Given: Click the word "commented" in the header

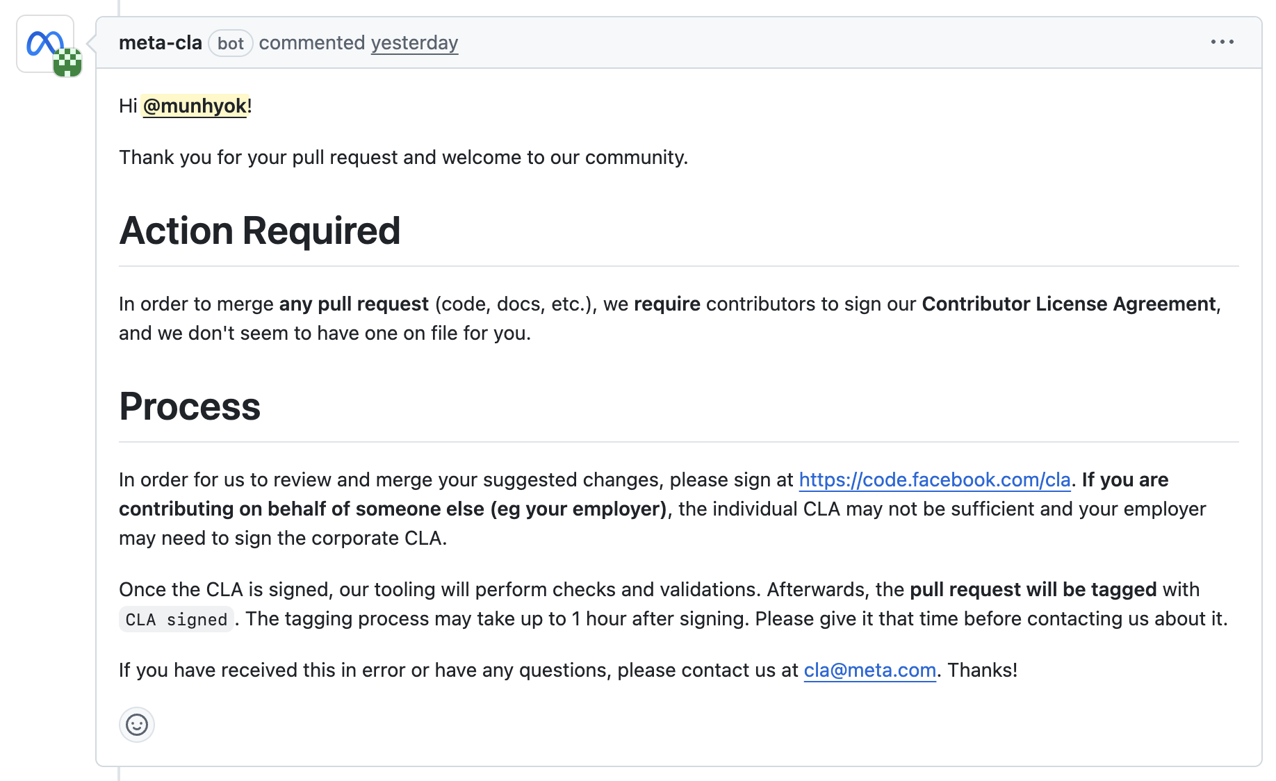Looking at the screenshot, I should tap(312, 43).
